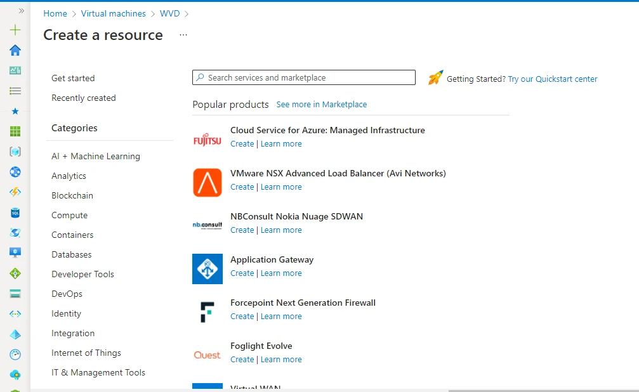The width and height of the screenshot is (639, 392).
Task: Click the Function App lightning bolt icon
Action: 15,192
